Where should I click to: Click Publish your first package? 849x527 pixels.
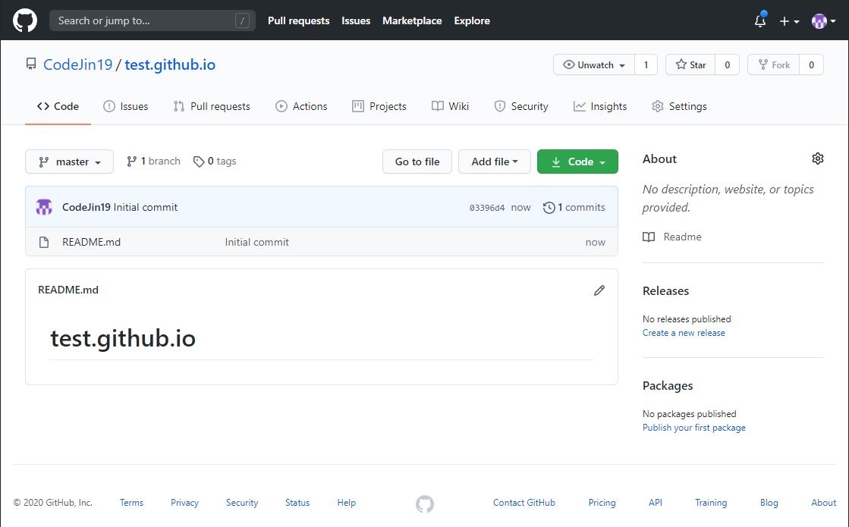(x=693, y=428)
